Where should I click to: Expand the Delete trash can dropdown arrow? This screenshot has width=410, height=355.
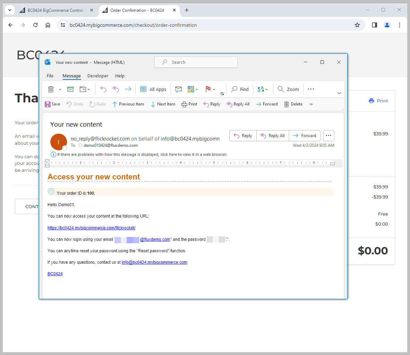[60, 89]
